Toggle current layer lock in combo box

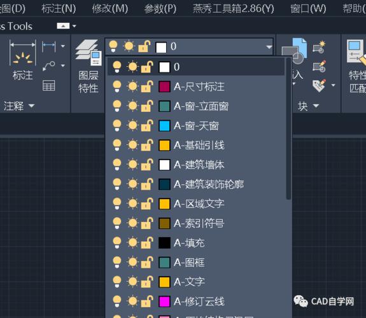(x=144, y=46)
